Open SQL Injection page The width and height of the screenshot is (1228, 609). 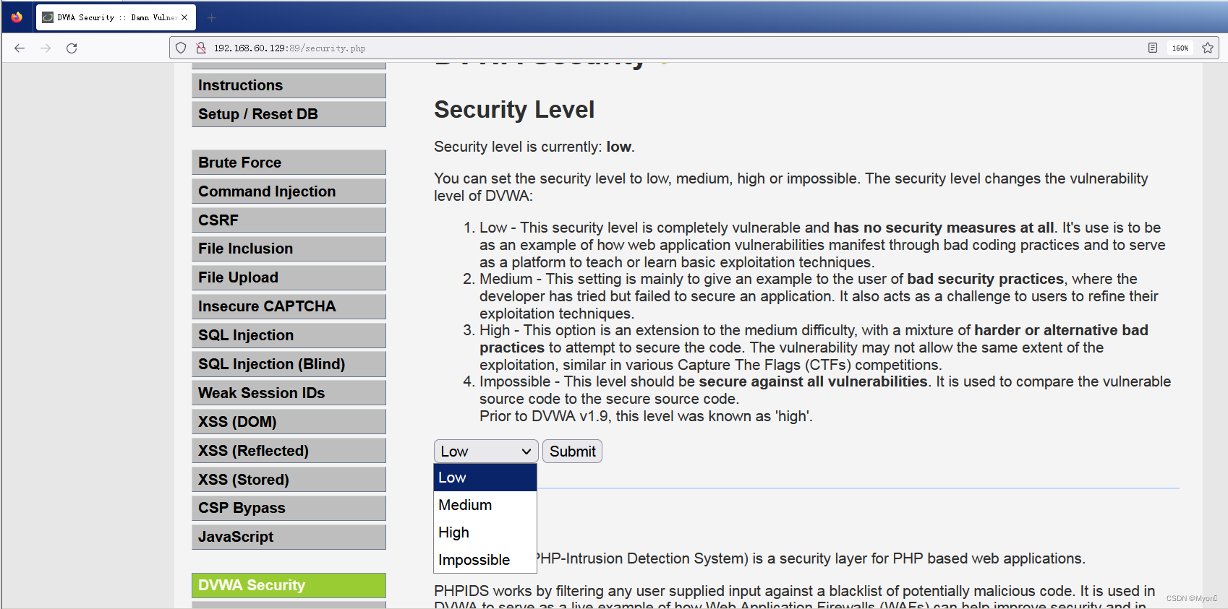pyautogui.click(x=289, y=335)
